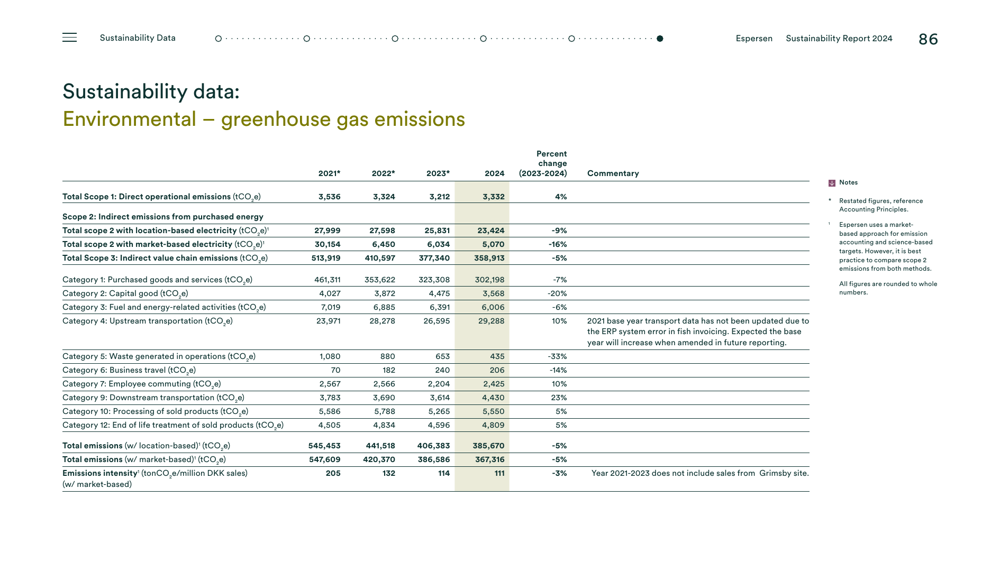Click the Notes arrow icon

point(832,183)
